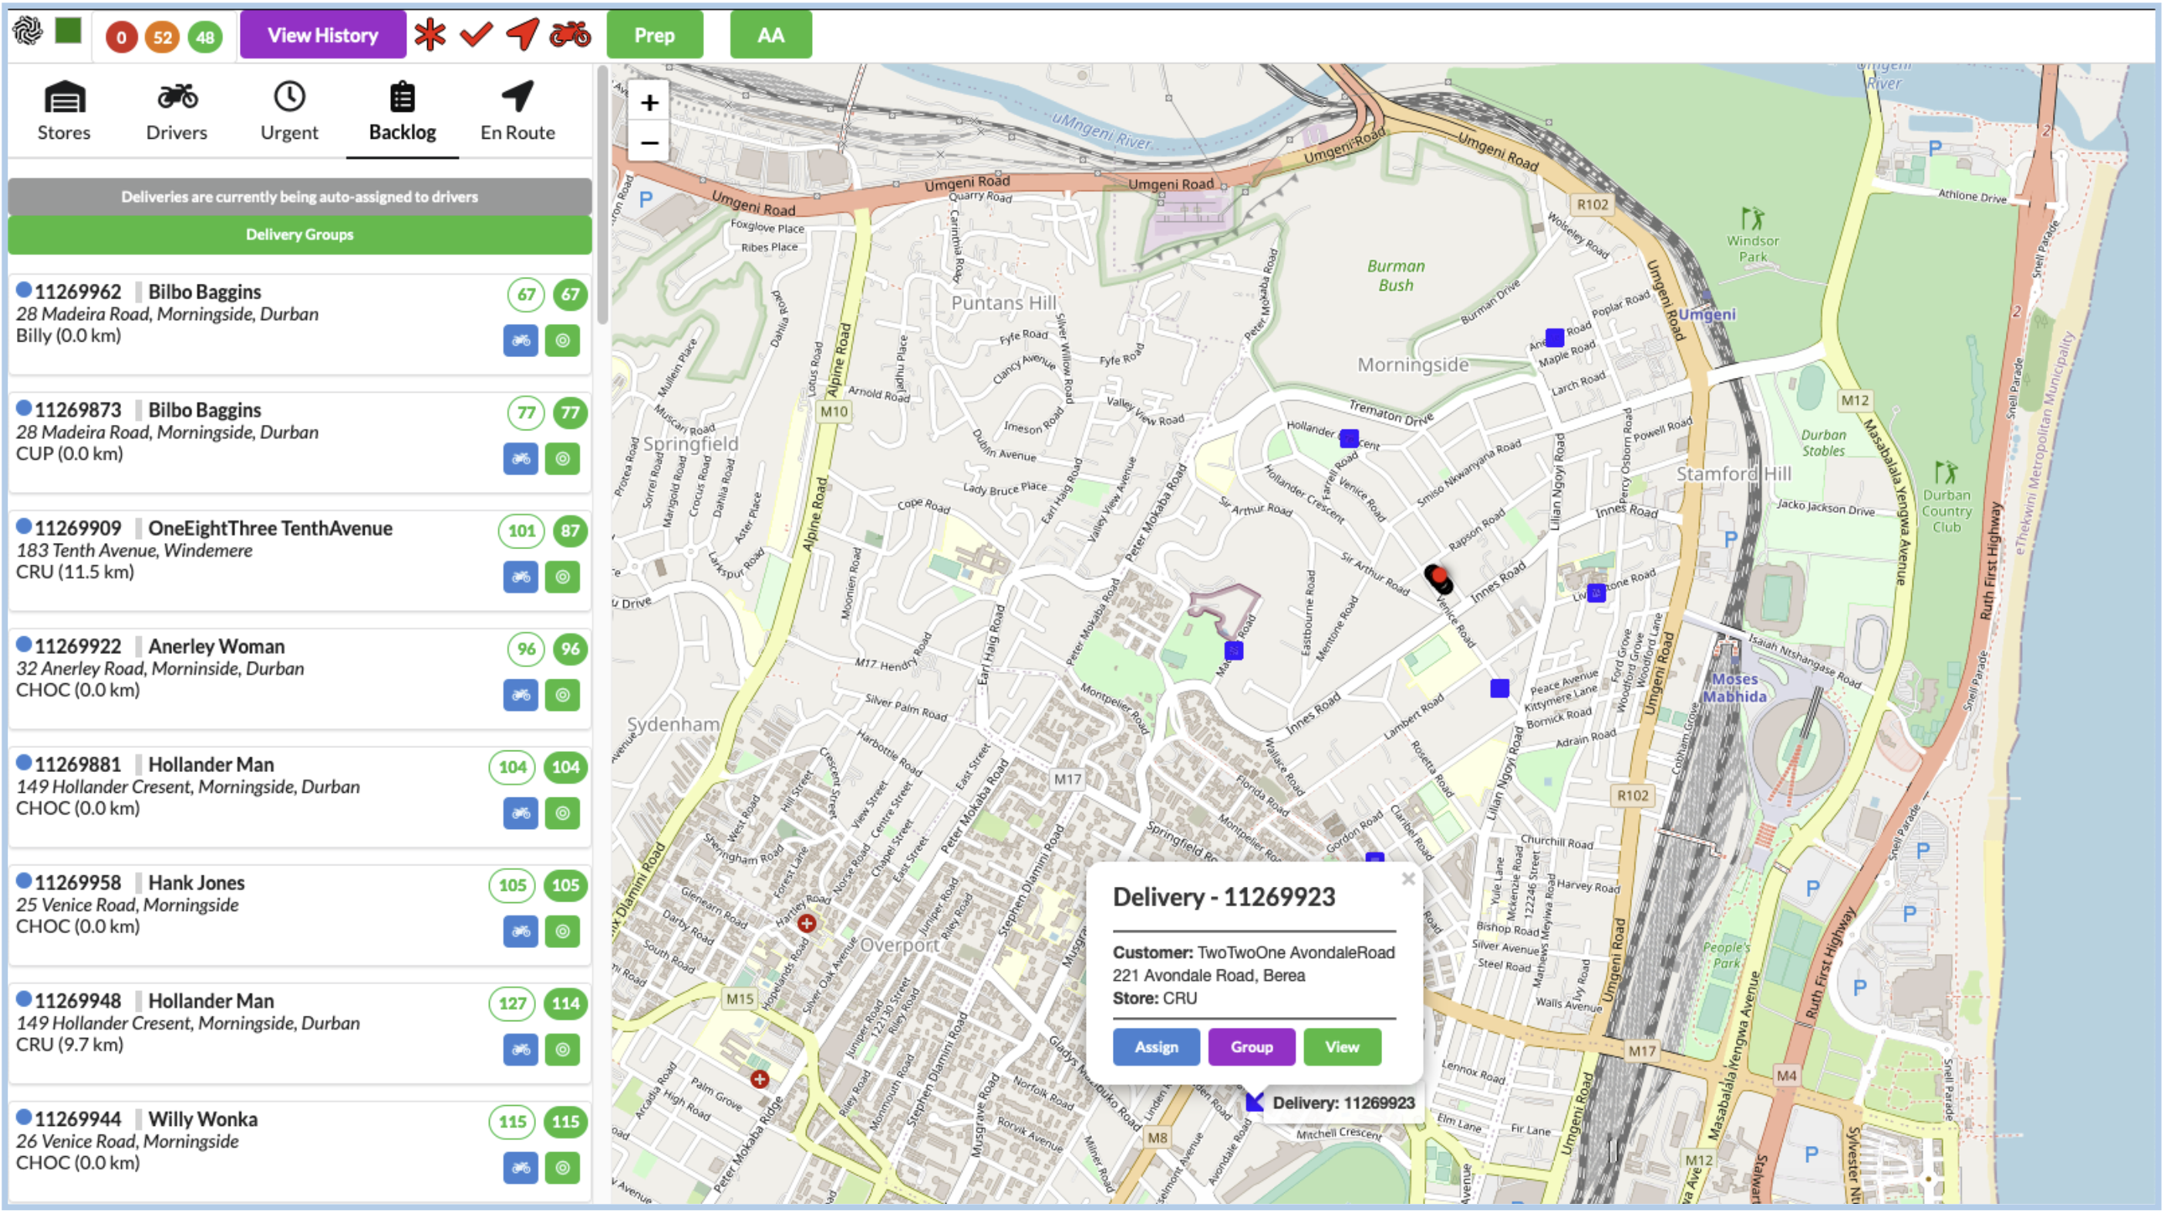Click the red navigation arrow toolbar icon
The height and width of the screenshot is (1217, 2164).
pos(523,35)
